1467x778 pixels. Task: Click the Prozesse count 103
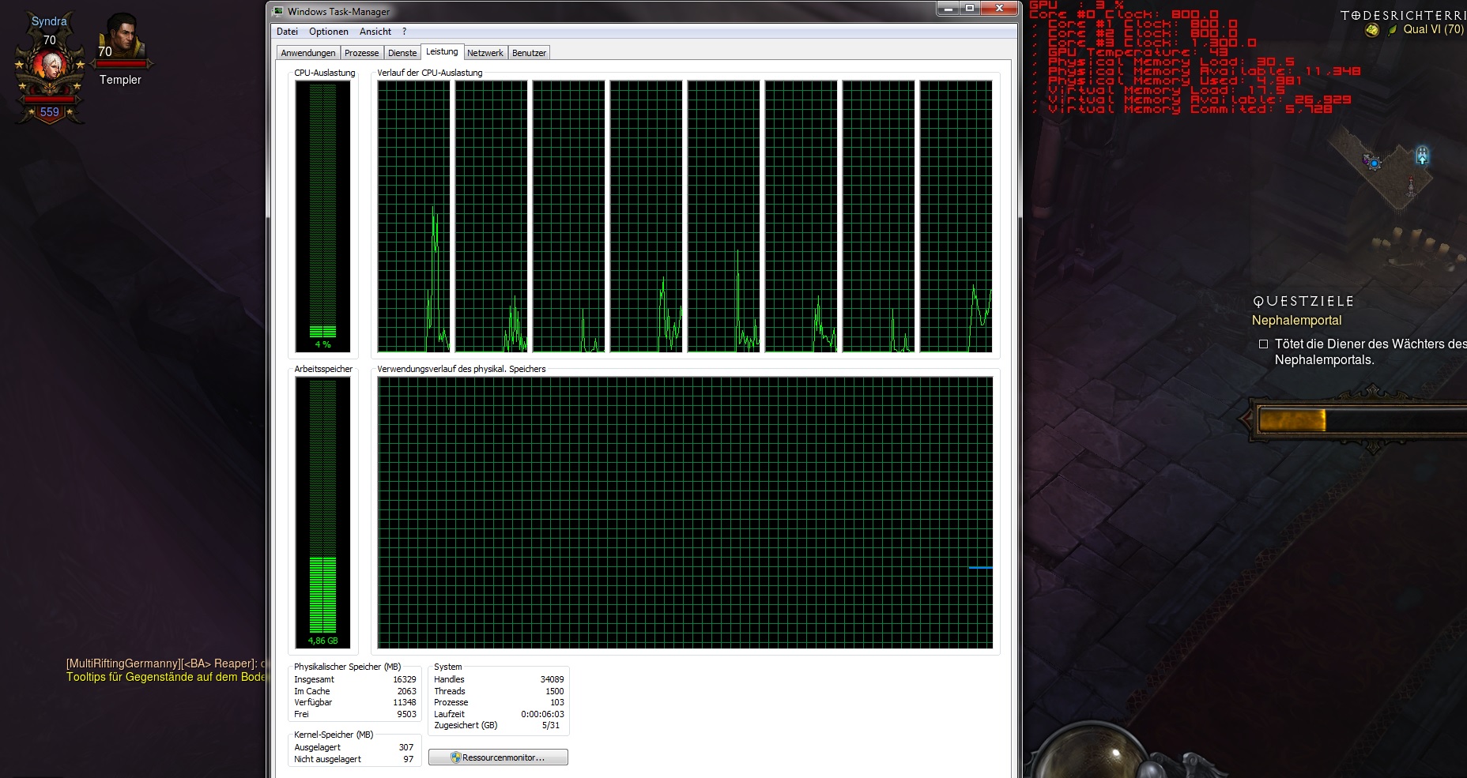tap(557, 702)
